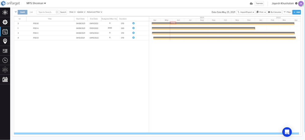Viewport: 305px width, 140px height.
Task: Select the POD B title cell
Action: point(36,24)
